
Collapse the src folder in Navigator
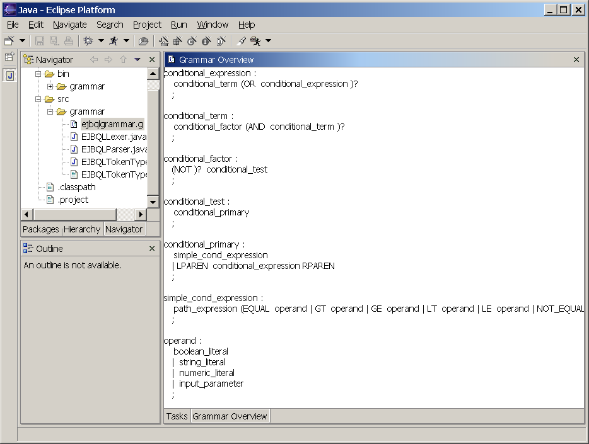[38, 99]
